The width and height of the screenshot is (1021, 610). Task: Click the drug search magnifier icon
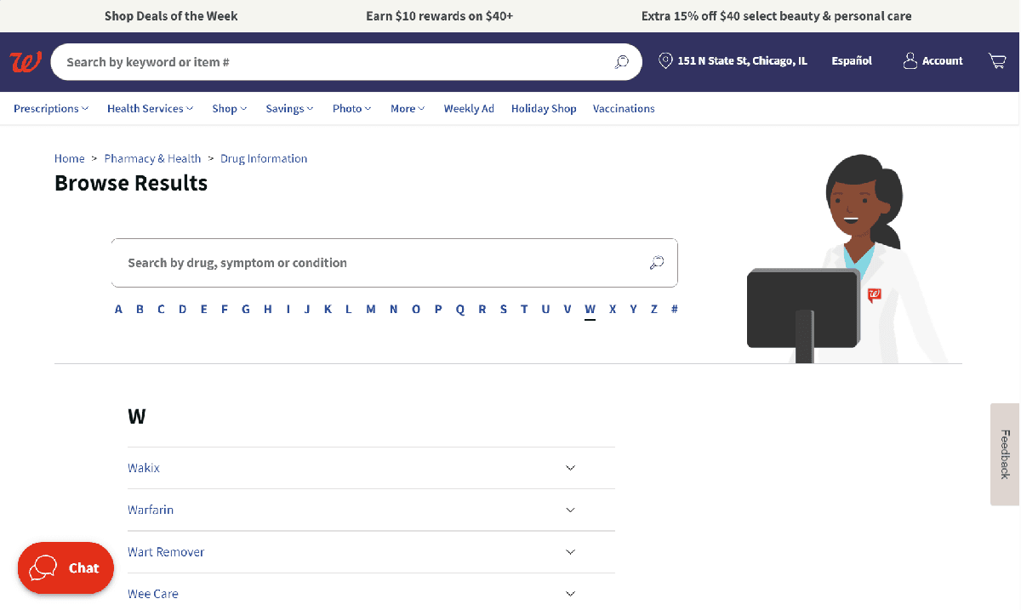coord(656,263)
